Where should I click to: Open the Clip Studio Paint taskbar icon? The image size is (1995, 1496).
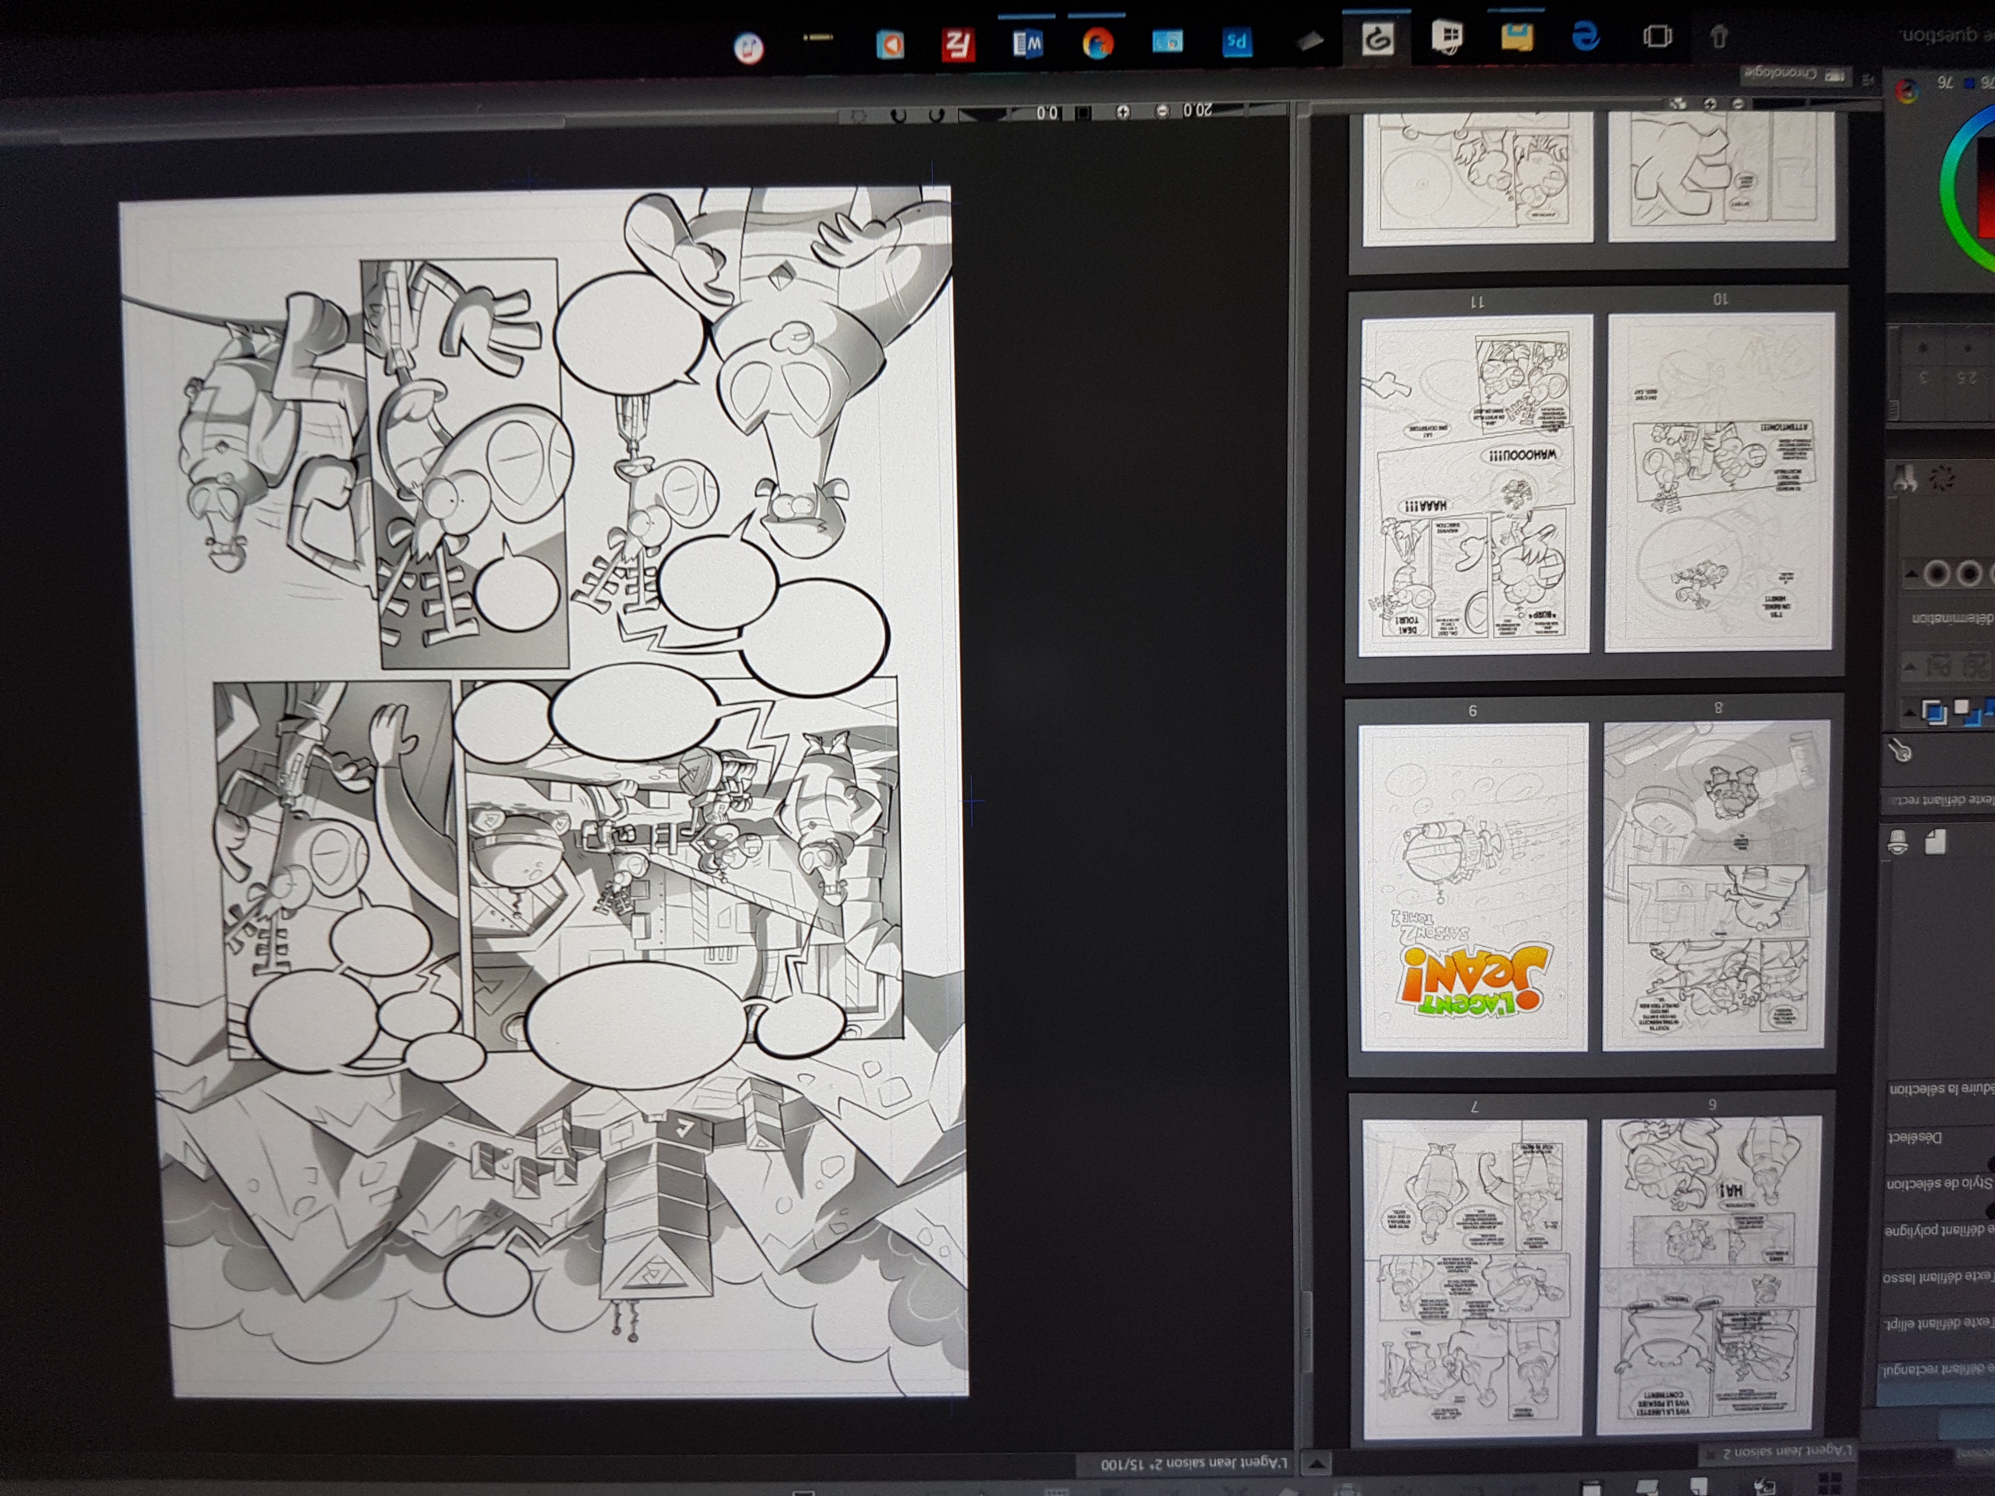pyautogui.click(x=1377, y=39)
